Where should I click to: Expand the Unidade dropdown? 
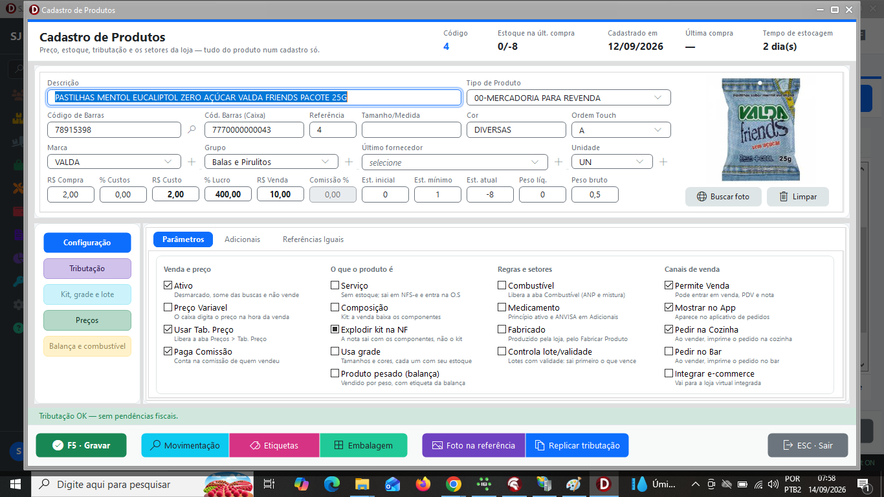click(612, 162)
